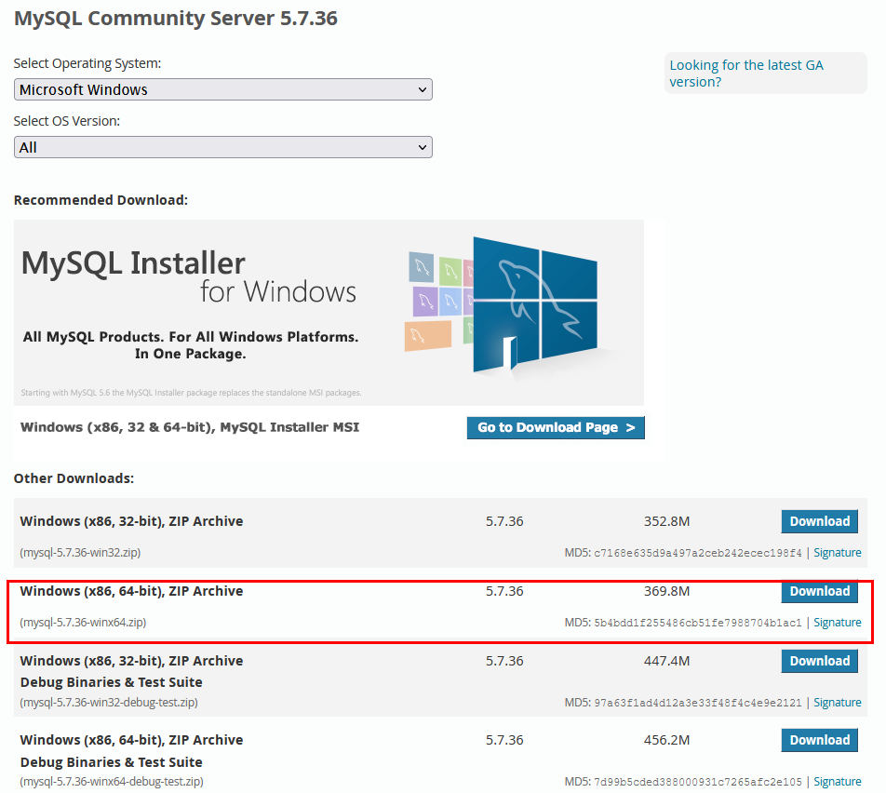This screenshot has width=886, height=793.
Task: Open the Select OS Version dropdown
Action: (222, 147)
